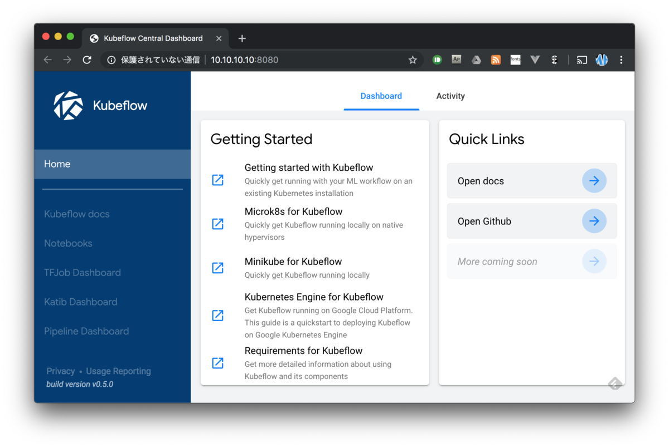Click the Privacy link in the sidebar

click(61, 371)
